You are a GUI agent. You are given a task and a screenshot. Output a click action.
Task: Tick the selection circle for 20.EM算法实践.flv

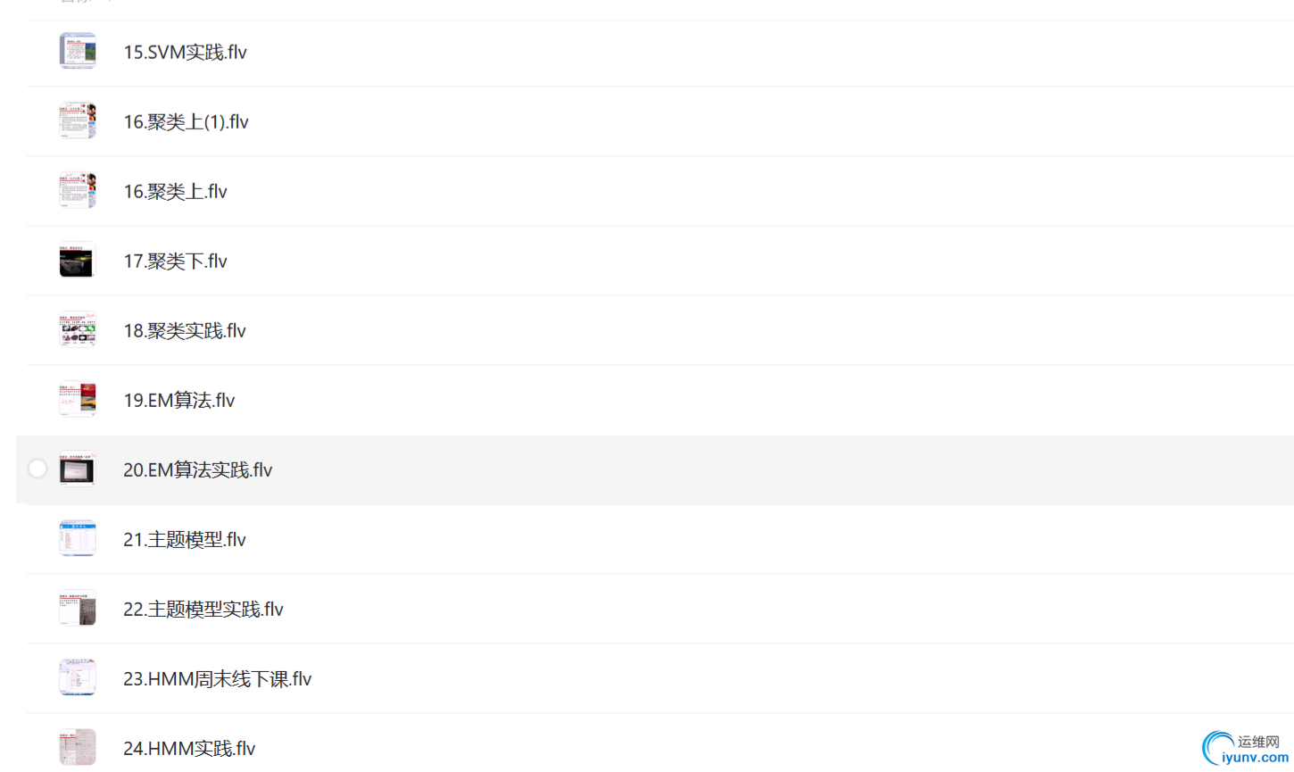point(37,469)
